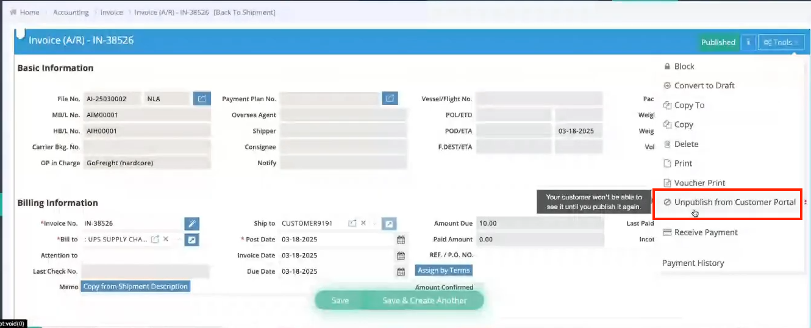Click the info icon next to Published
This screenshot has height=328, width=811.
[748, 42]
